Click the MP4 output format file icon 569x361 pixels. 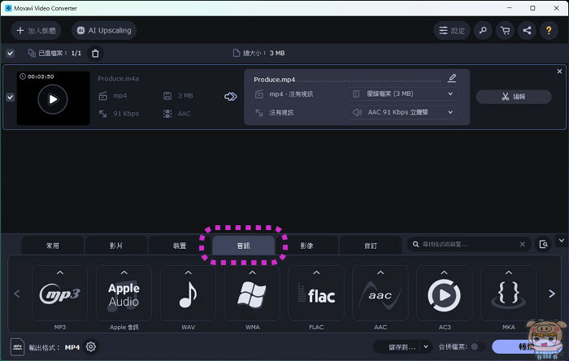[17, 347]
